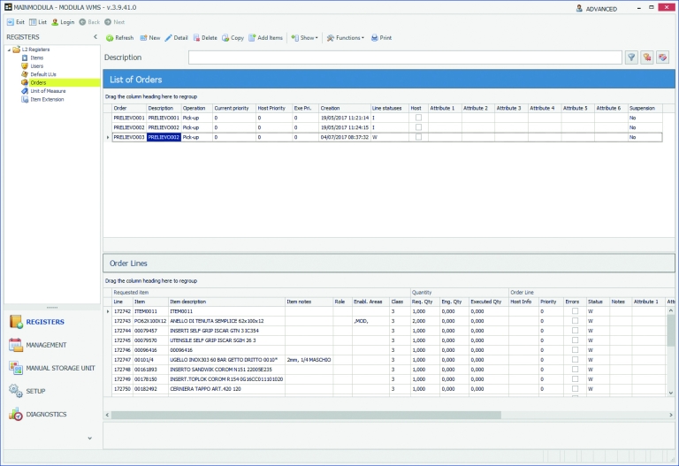
Task: Tick the Host checkbox for PRELIEVO001
Action: tap(418, 118)
